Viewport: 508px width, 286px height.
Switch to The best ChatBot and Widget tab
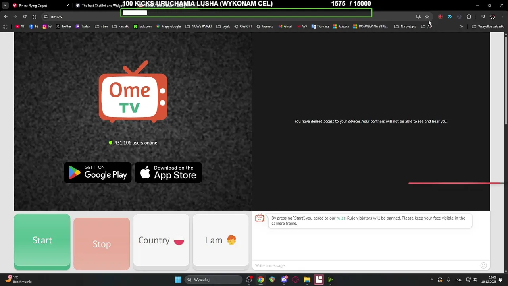[99, 6]
